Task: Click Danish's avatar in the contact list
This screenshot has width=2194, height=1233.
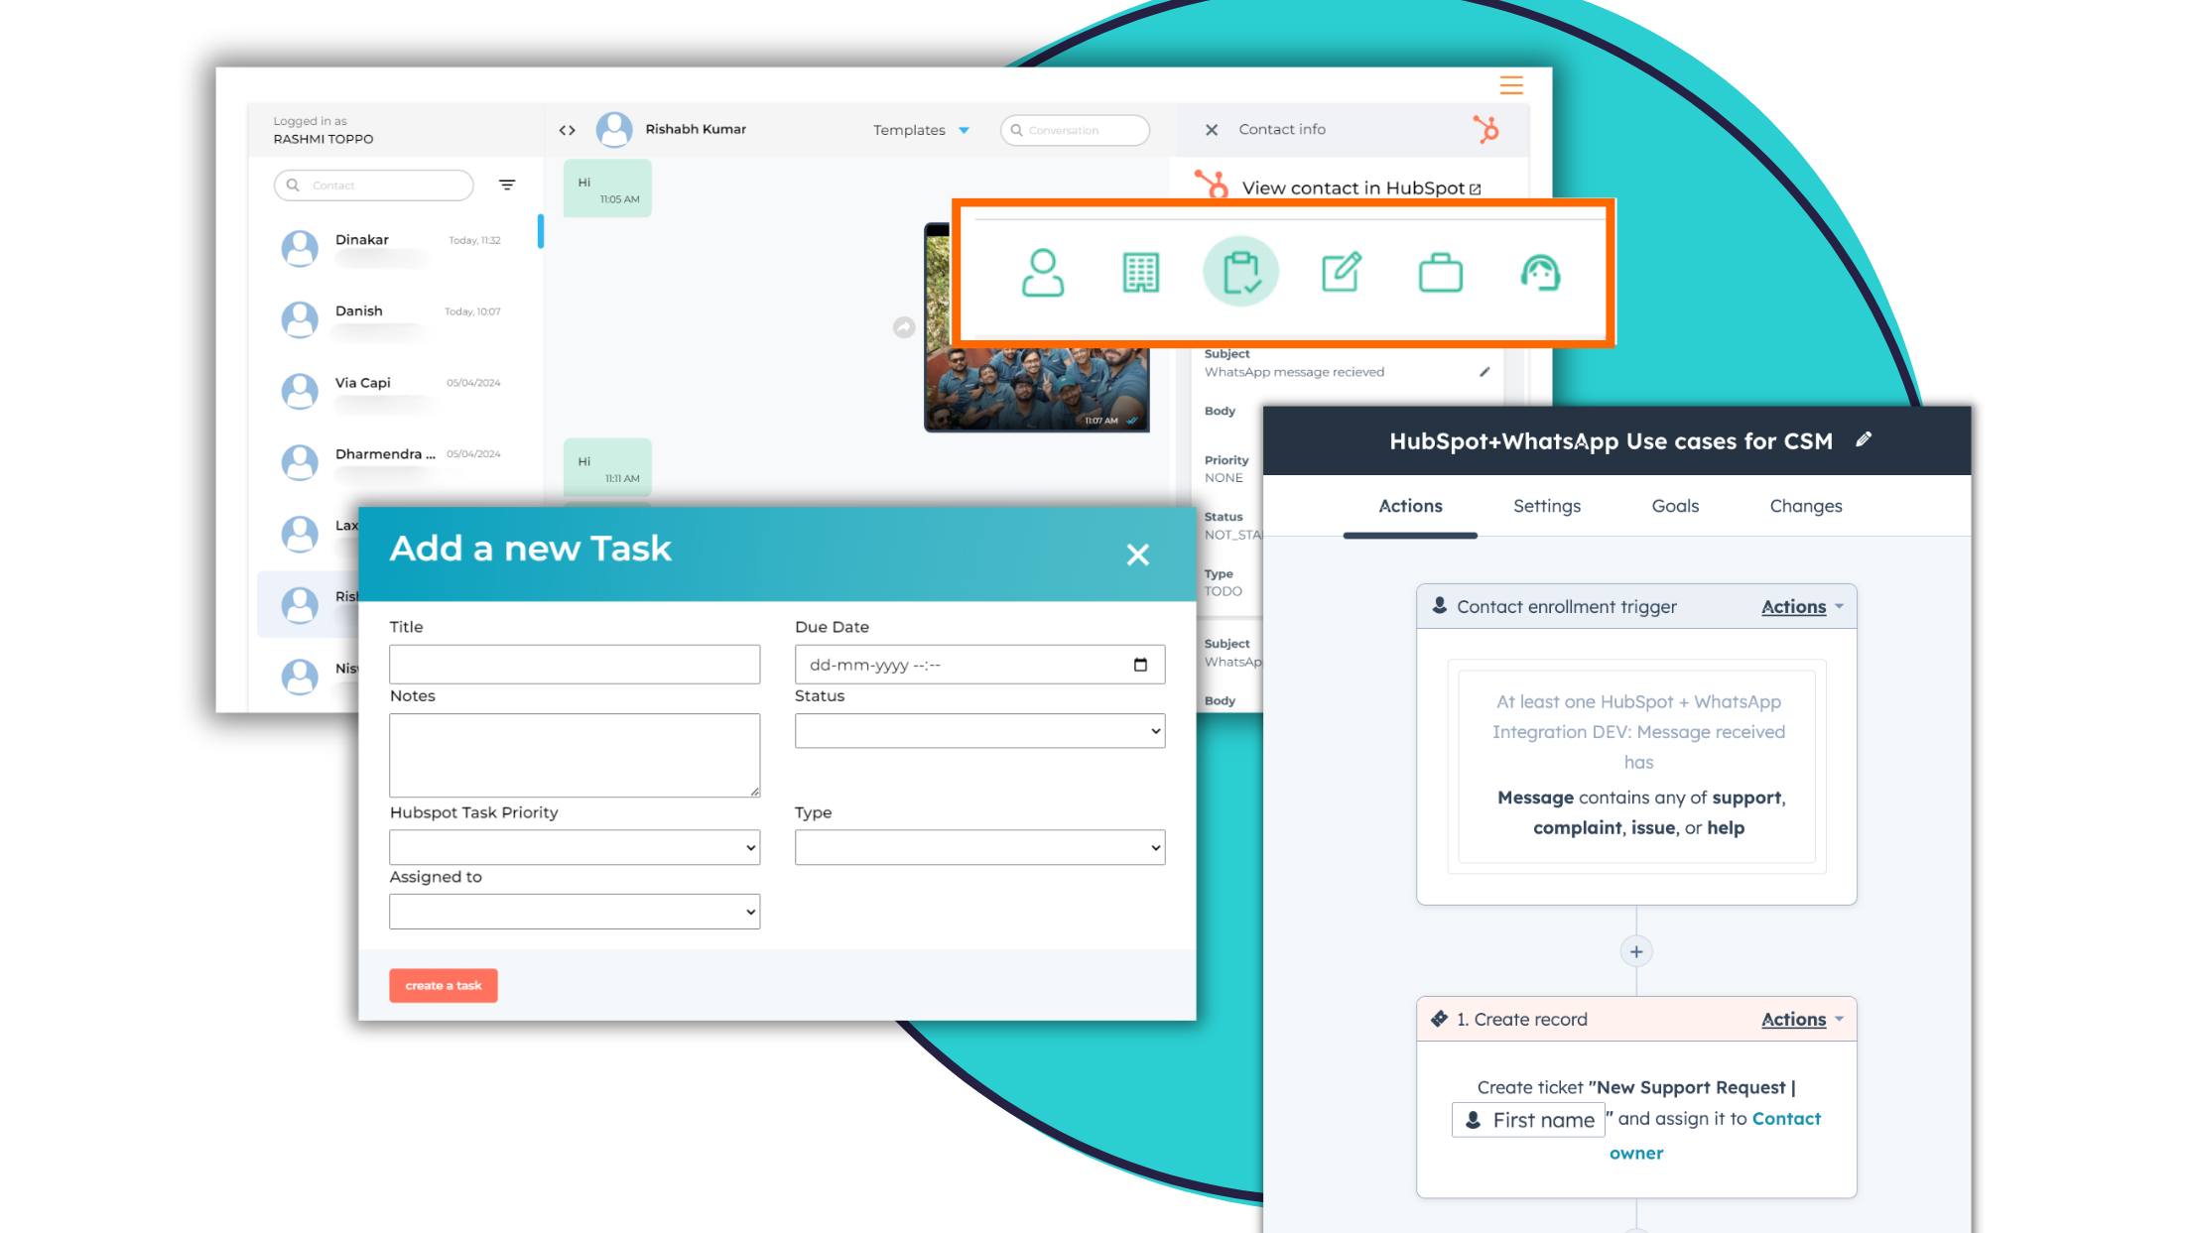Action: click(x=300, y=319)
